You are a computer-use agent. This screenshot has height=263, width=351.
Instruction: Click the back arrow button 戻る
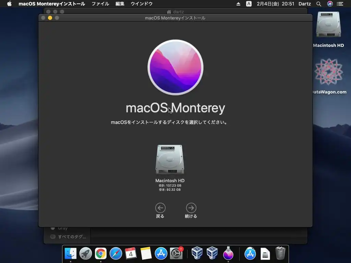(160, 208)
